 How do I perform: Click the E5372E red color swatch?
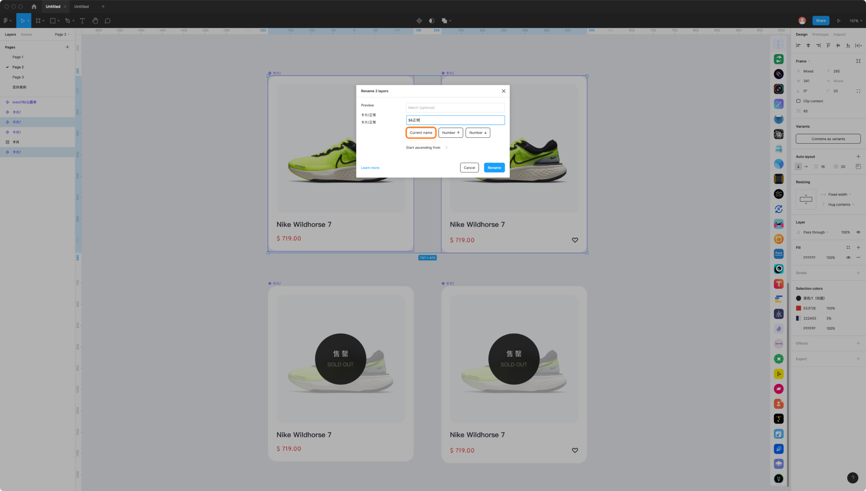click(798, 308)
